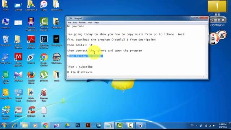The width and height of the screenshot is (231, 130).
Task: Select the iTools 3 desktop icon
Action: coord(31,58)
